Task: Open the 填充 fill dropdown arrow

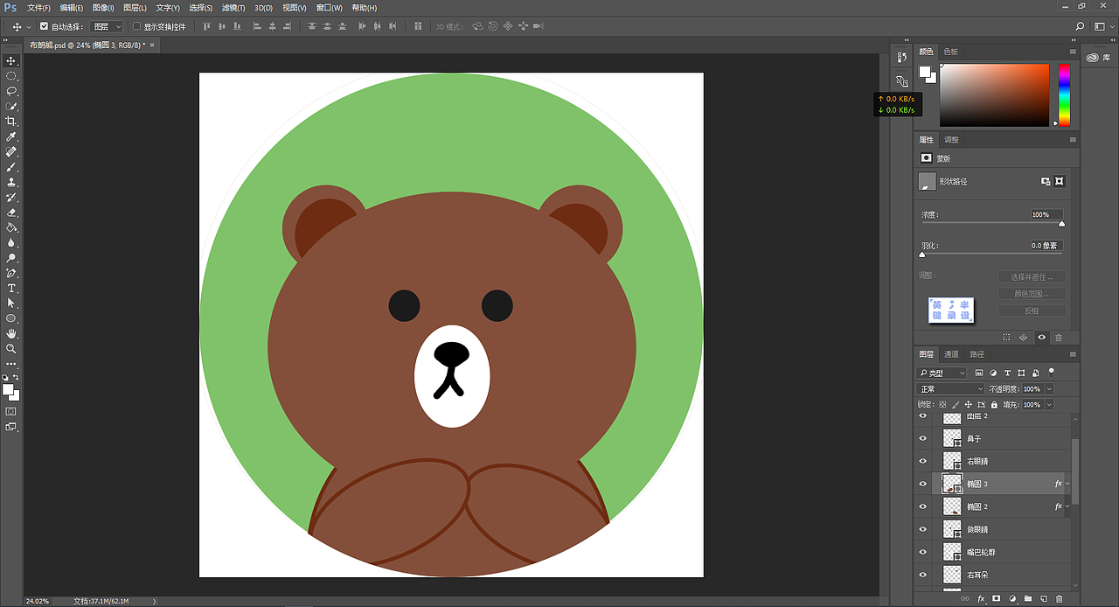Action: 1049,405
